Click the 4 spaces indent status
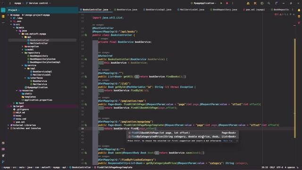302x170 pixels. pyautogui.click(x=290, y=167)
